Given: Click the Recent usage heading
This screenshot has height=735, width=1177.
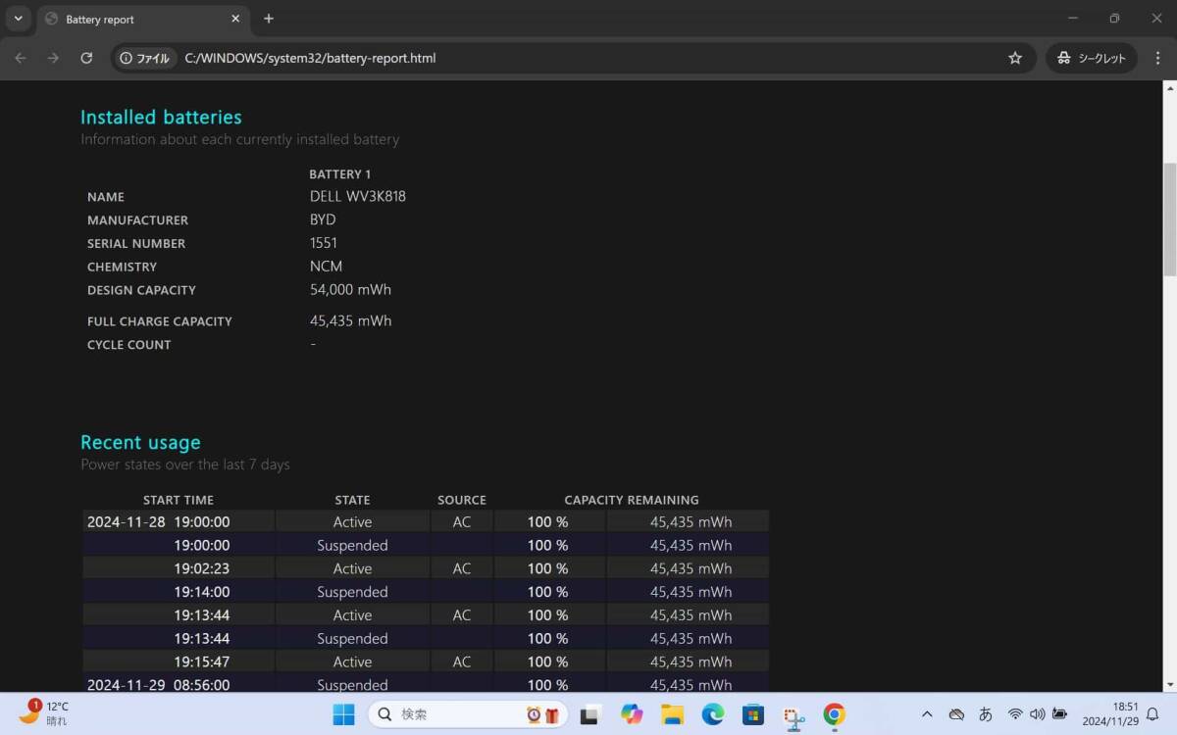Looking at the screenshot, I should coord(140,442).
